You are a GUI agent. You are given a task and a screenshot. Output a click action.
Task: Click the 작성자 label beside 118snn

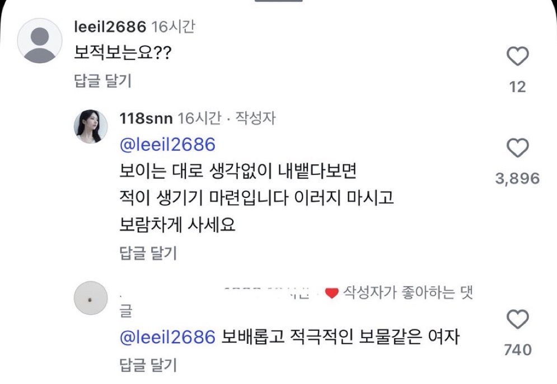click(256, 118)
